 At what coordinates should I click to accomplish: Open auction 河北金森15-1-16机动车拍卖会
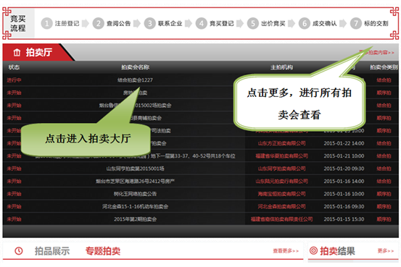(x=135, y=206)
